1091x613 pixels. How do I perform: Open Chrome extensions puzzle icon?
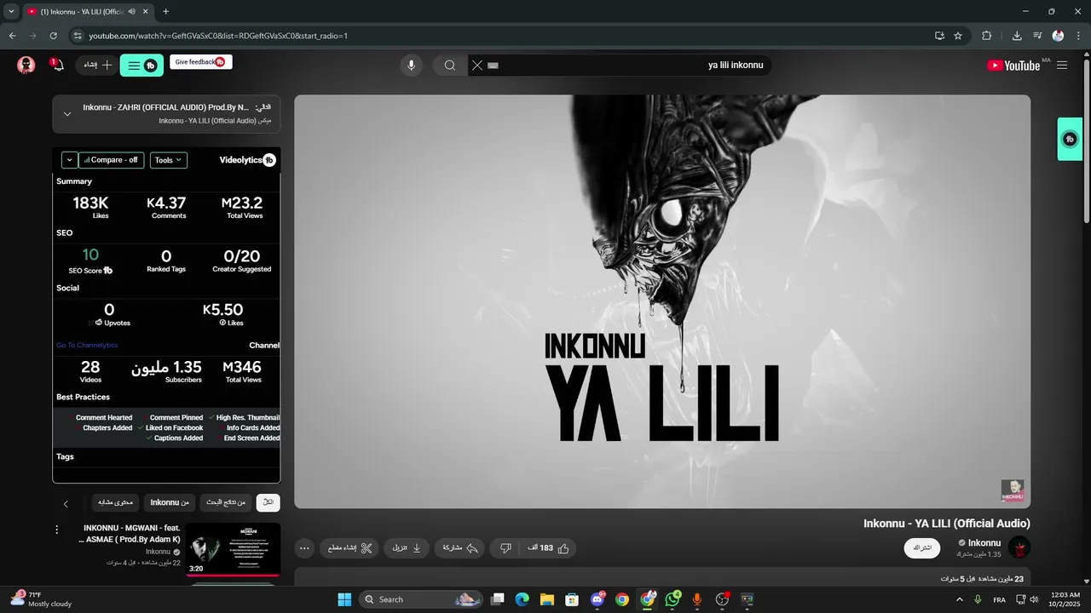(987, 36)
